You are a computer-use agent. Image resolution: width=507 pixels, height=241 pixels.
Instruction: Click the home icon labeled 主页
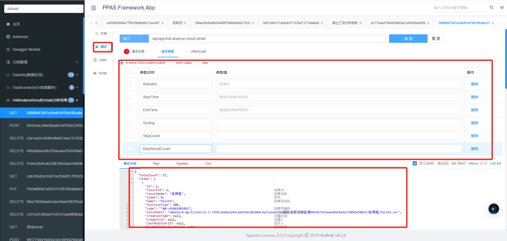(x=8, y=24)
